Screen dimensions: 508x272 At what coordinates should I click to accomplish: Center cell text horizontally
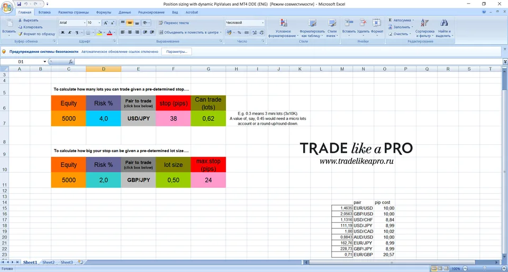[x=130, y=32]
